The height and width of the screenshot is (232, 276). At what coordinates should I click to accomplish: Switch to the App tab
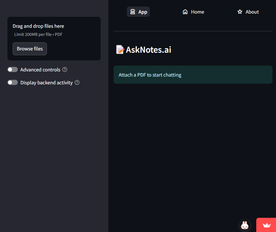pyautogui.click(x=138, y=12)
